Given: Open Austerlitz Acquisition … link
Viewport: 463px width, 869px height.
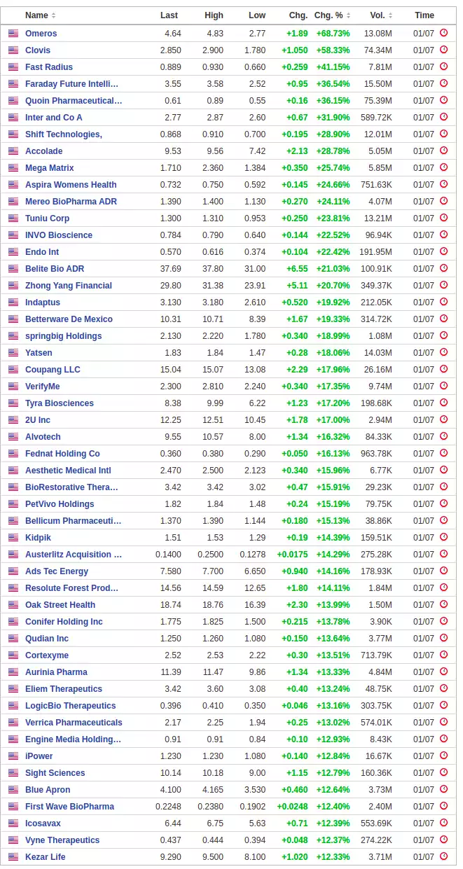Looking at the screenshot, I should 74,555.
